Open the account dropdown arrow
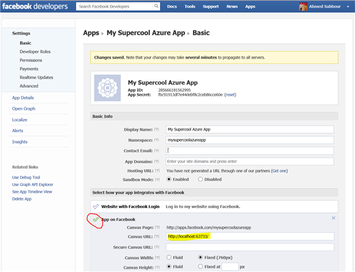This screenshot has width=355, height=272. (348, 7)
